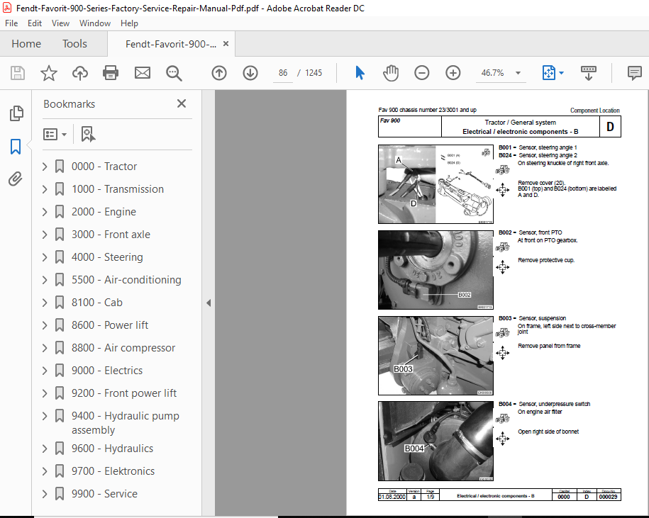This screenshot has width=649, height=518.
Task: Jump to 9200 - Front power lift bookmark
Action: pyautogui.click(x=123, y=393)
